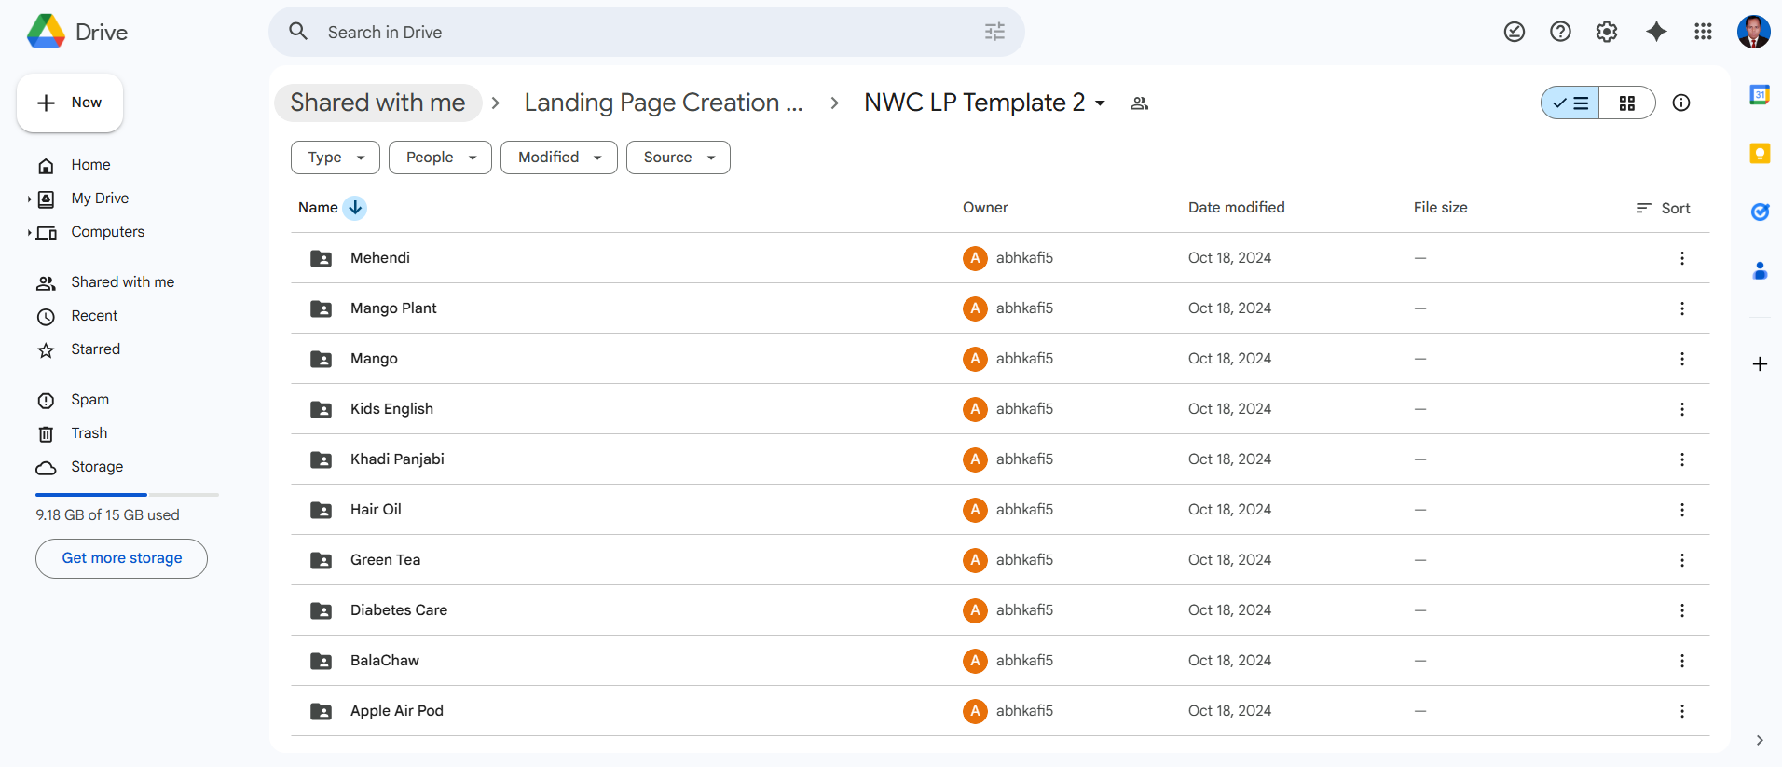
Task: Open Google Keep side panel icon
Action: (x=1760, y=154)
